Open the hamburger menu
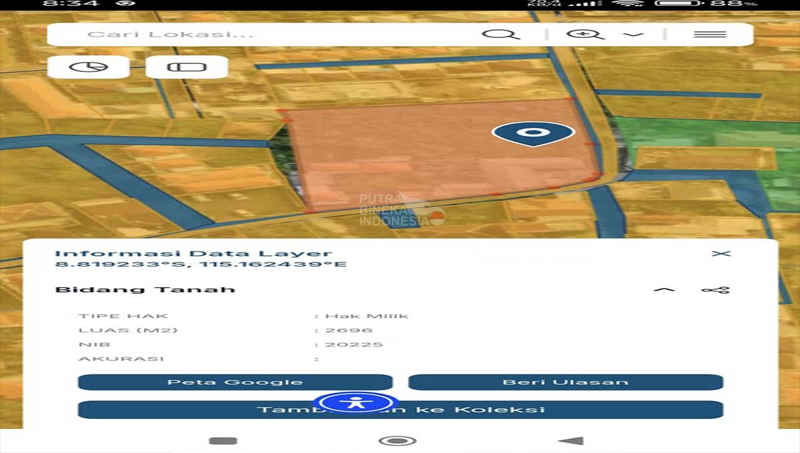 pyautogui.click(x=709, y=34)
